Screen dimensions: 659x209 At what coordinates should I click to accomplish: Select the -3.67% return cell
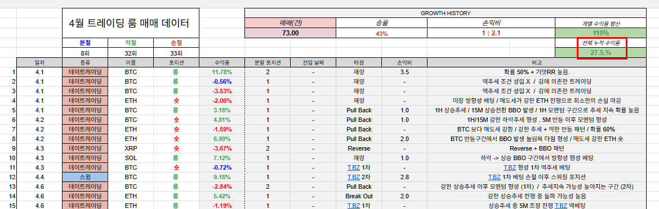click(x=222, y=148)
